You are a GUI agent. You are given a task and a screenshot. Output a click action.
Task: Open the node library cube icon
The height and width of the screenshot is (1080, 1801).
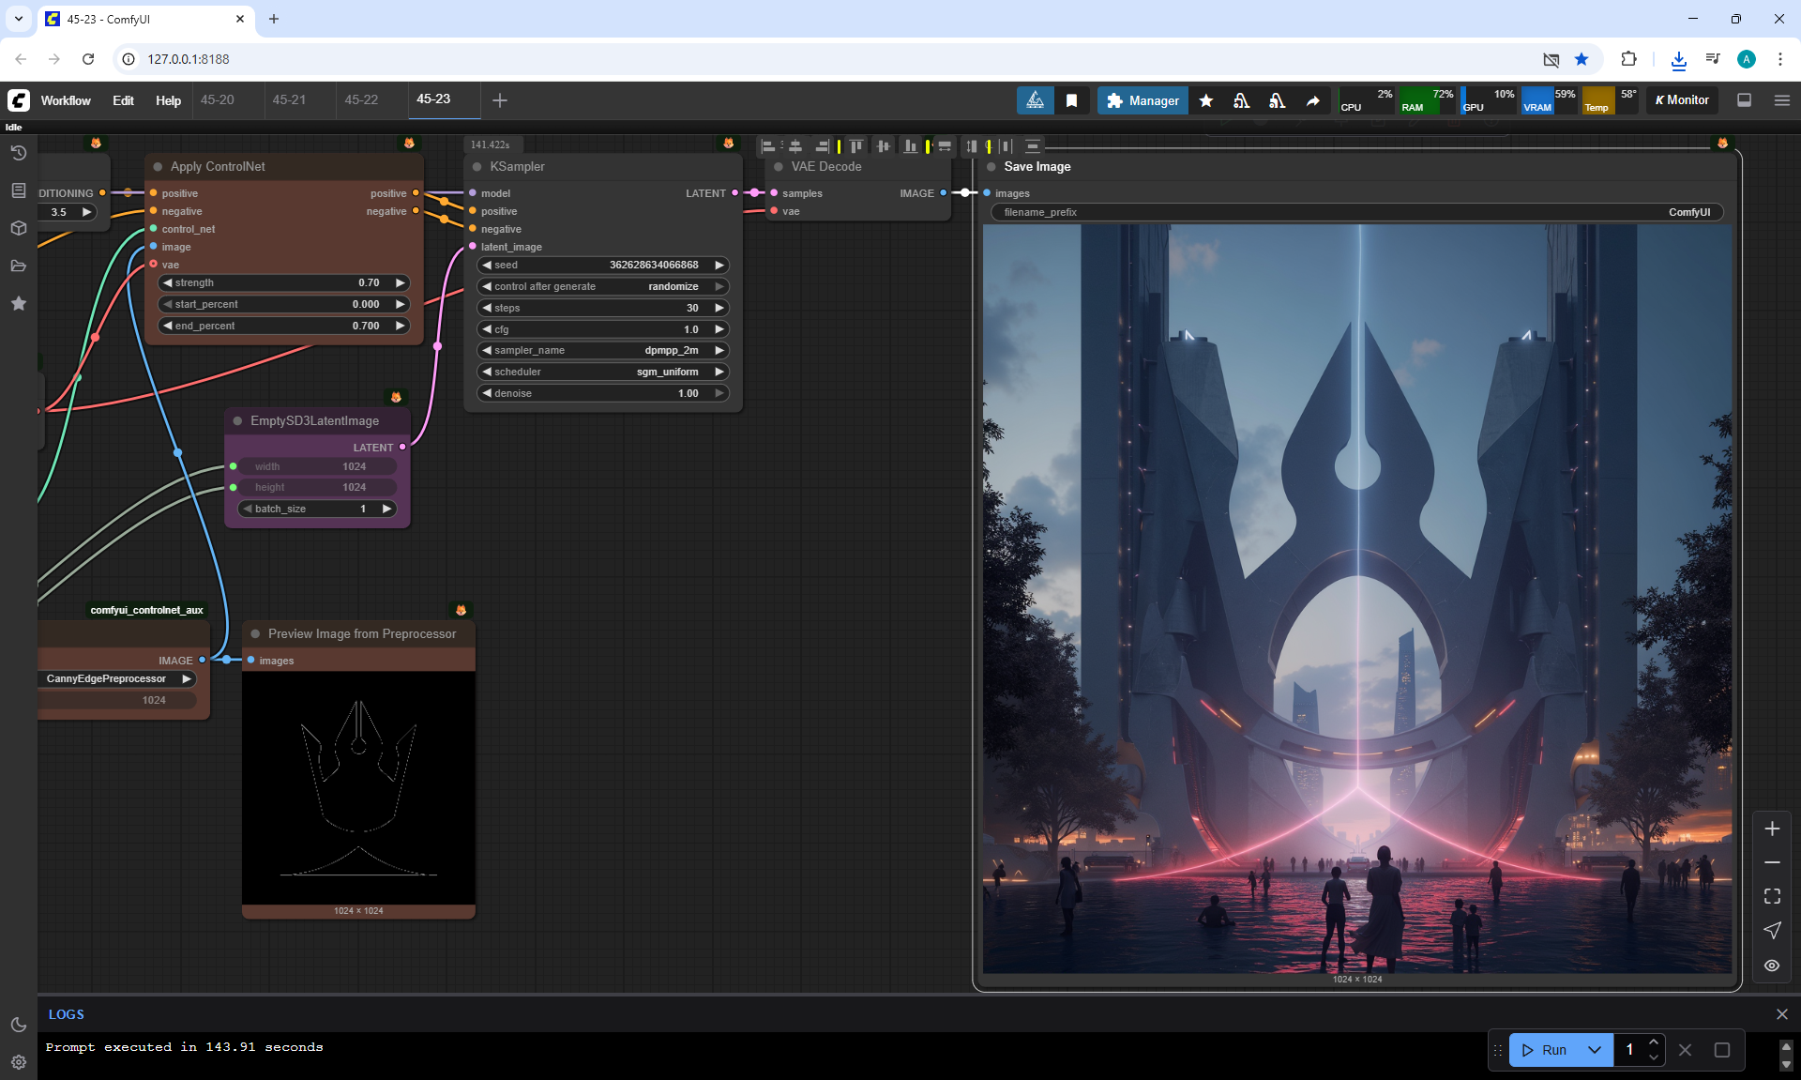[18, 228]
